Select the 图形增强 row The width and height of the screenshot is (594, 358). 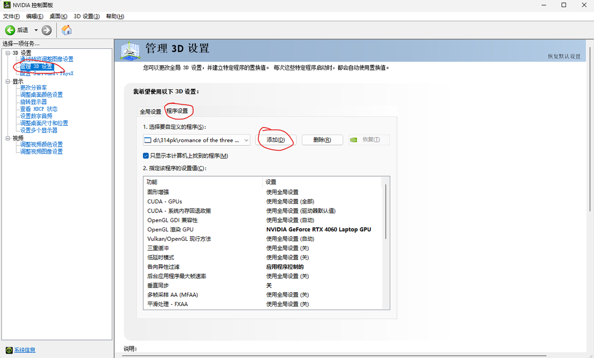point(263,192)
